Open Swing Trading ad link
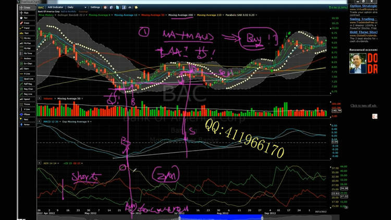391x220 pixels. (363, 19)
